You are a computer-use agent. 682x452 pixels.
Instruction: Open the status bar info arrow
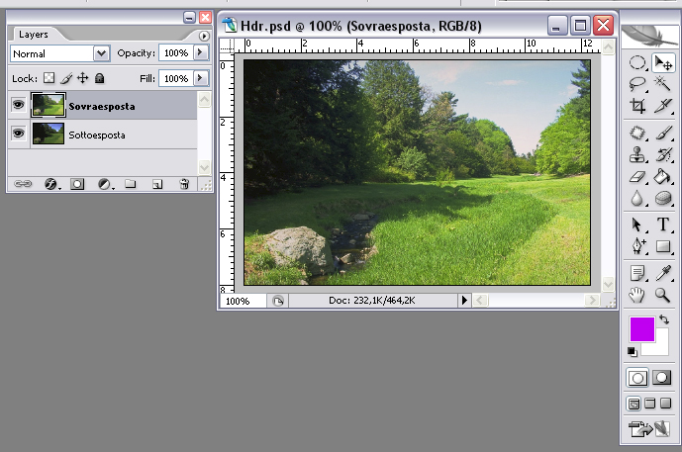pos(465,301)
